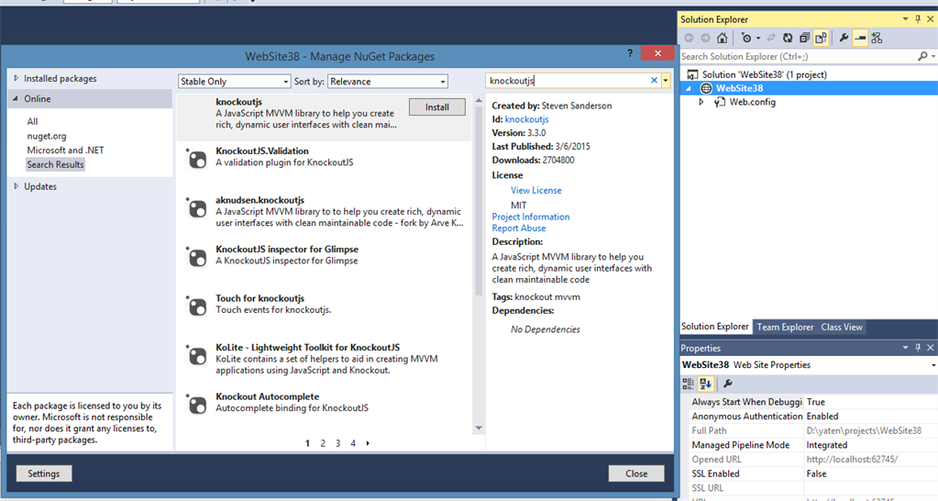
Task: Click the Sync with Active Document icon
Action: [771, 38]
